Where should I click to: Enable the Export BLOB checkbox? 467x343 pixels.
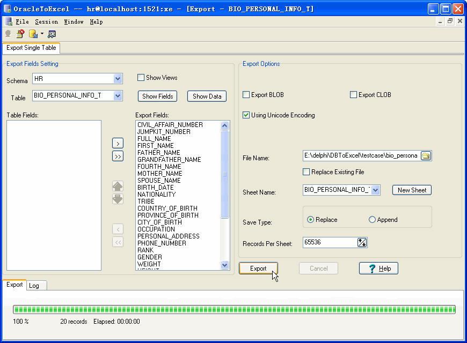[x=246, y=95]
